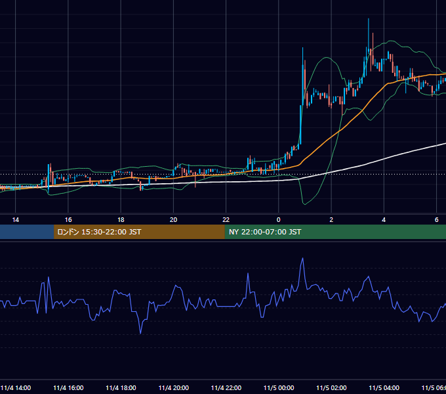This screenshot has height=394, width=446.
Task: Click the 16 hour axis label
Action: [68, 220]
